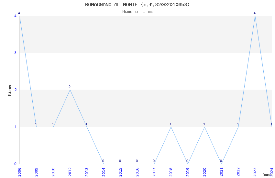This screenshot has height=178, width=275.
Task: Select the x-axis year label 2006
Action: click(x=19, y=172)
